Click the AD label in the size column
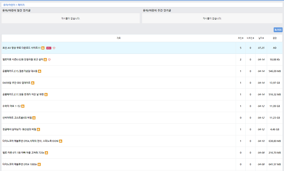The width and height of the screenshot is (284, 171). click(x=275, y=48)
